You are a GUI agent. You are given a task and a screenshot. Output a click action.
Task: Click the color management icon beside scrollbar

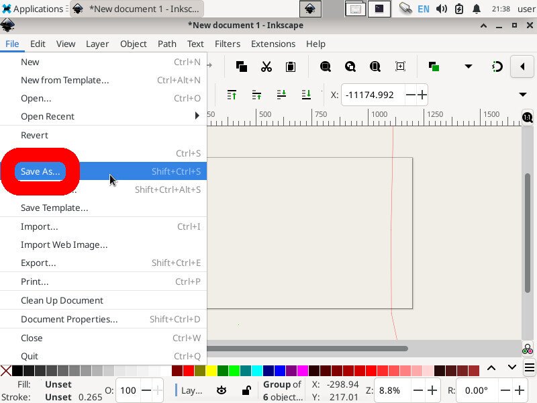tap(528, 349)
